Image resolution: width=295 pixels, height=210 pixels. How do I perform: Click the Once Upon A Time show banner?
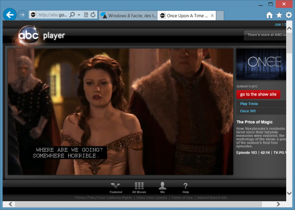click(261, 64)
